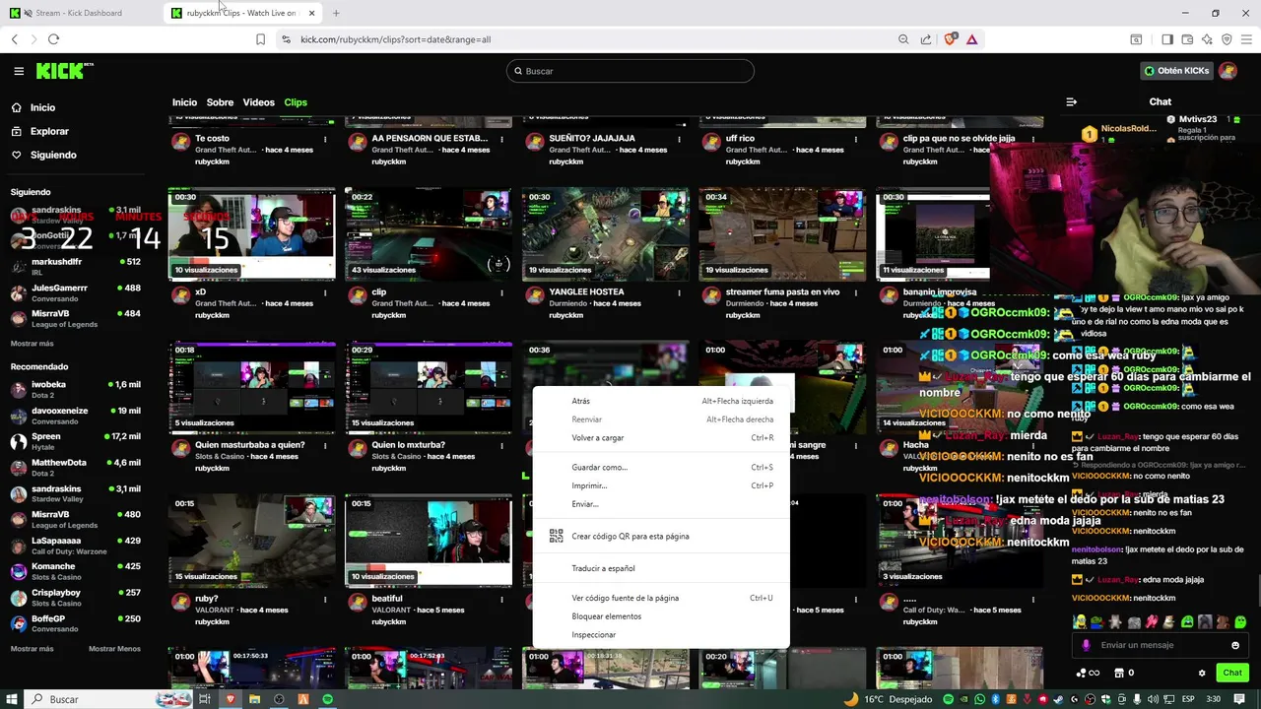Click the green 'Chat' send button
The width and height of the screenshot is (1261, 709).
[1232, 674]
